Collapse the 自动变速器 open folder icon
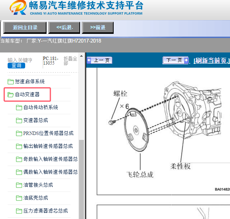This screenshot has width=230, height=219. [11, 95]
